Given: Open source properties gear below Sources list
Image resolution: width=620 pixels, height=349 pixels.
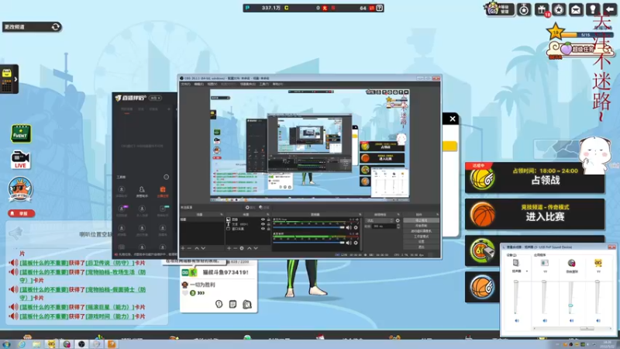Looking at the screenshot, I should point(242,248).
